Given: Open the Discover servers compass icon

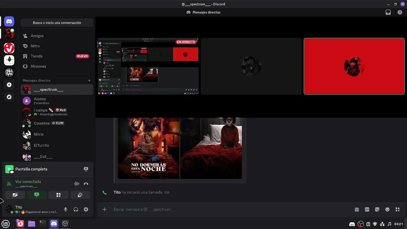Looking at the screenshot, I should point(9,97).
